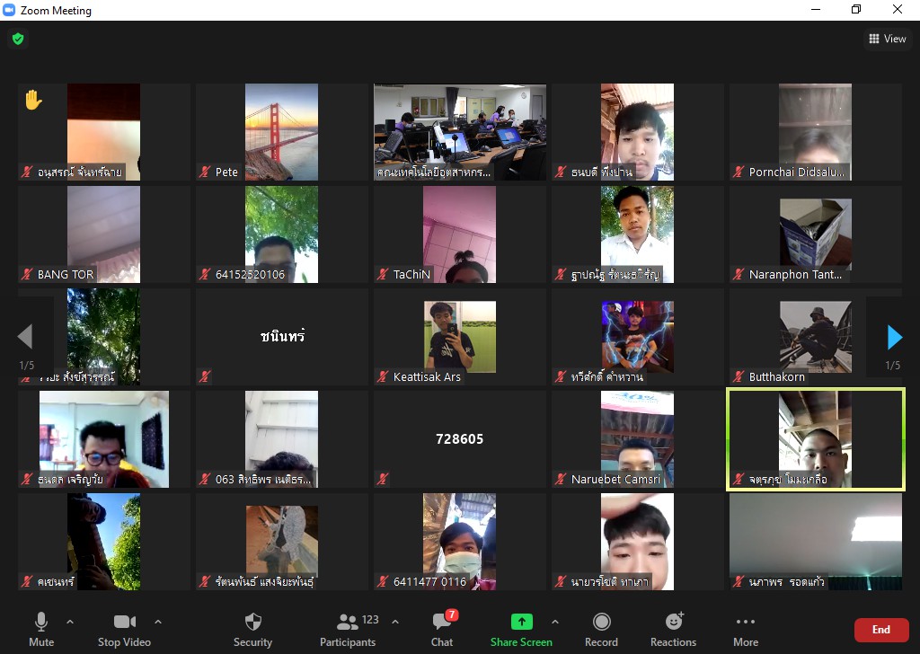The image size is (920, 654).
Task: Click muted mic icon beside Pete
Action: pos(205,172)
